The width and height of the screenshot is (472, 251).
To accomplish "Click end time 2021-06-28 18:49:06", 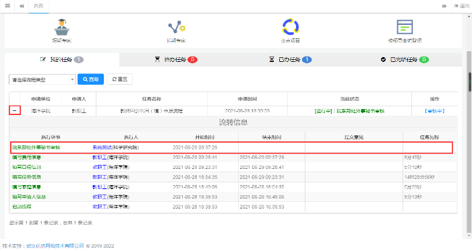I will point(262,197).
